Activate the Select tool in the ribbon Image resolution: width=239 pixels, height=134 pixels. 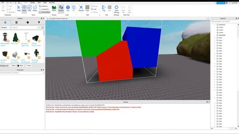pos(19,8)
